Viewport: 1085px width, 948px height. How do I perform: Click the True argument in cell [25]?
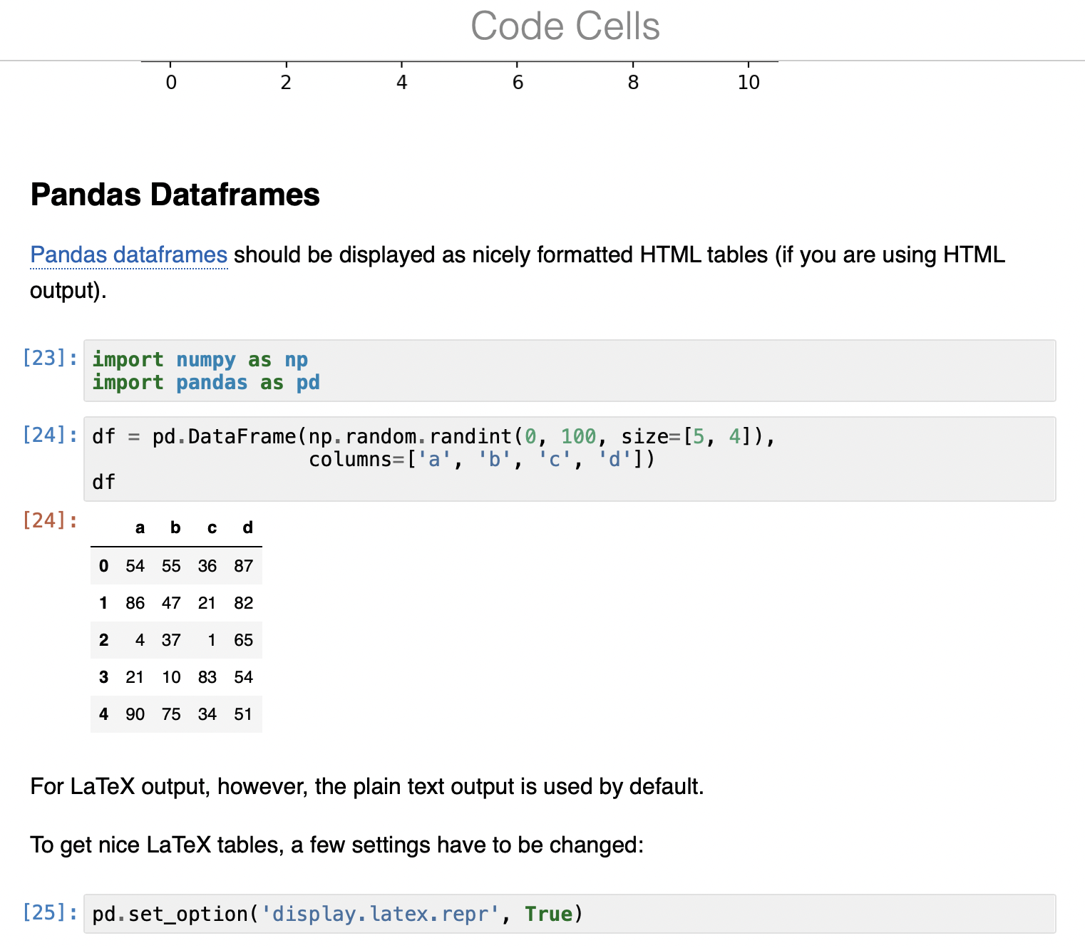point(550,913)
